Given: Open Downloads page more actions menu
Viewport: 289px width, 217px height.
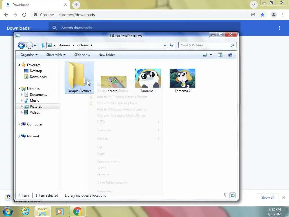Looking at the screenshot, I should [279, 28].
